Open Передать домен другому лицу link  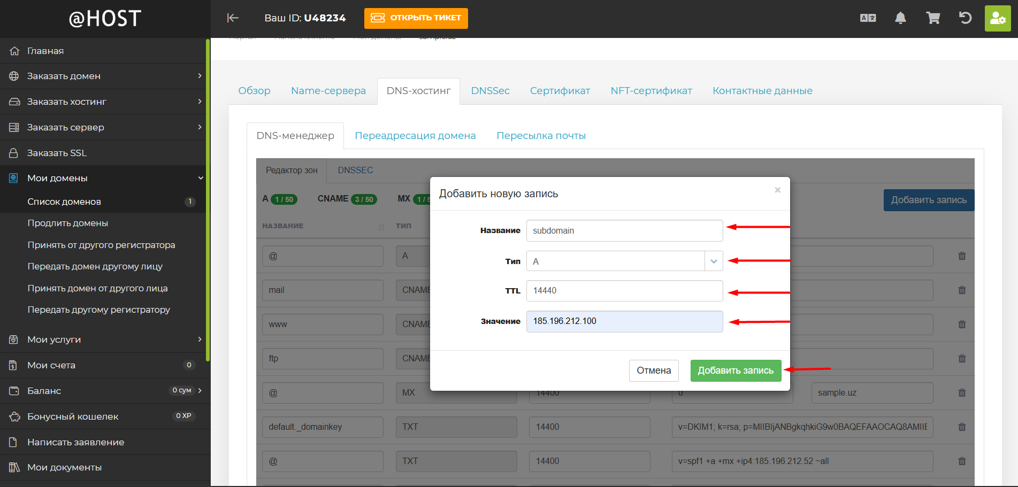[x=95, y=266]
